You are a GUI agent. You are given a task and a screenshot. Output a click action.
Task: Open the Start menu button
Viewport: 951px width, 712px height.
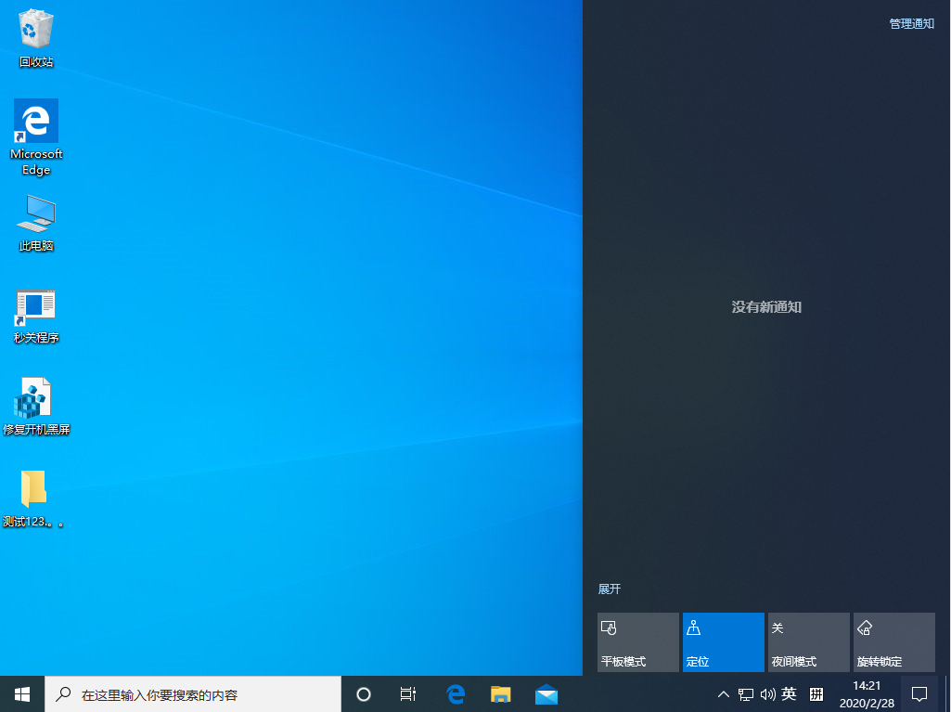[20, 693]
